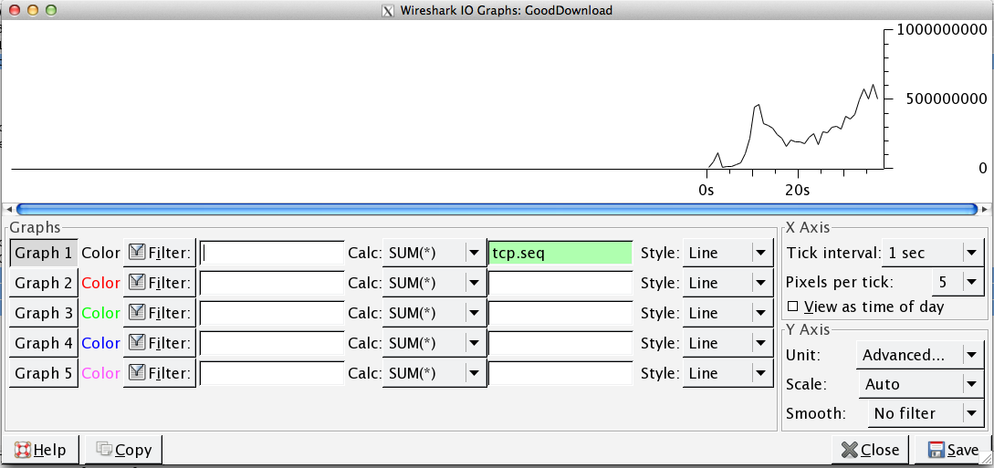Focus Graph 4 filter text field
This screenshot has width=994, height=468.
(272, 343)
